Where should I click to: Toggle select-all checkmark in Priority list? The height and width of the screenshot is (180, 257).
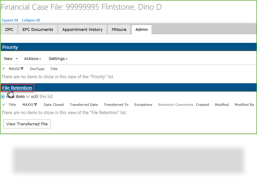4,69
